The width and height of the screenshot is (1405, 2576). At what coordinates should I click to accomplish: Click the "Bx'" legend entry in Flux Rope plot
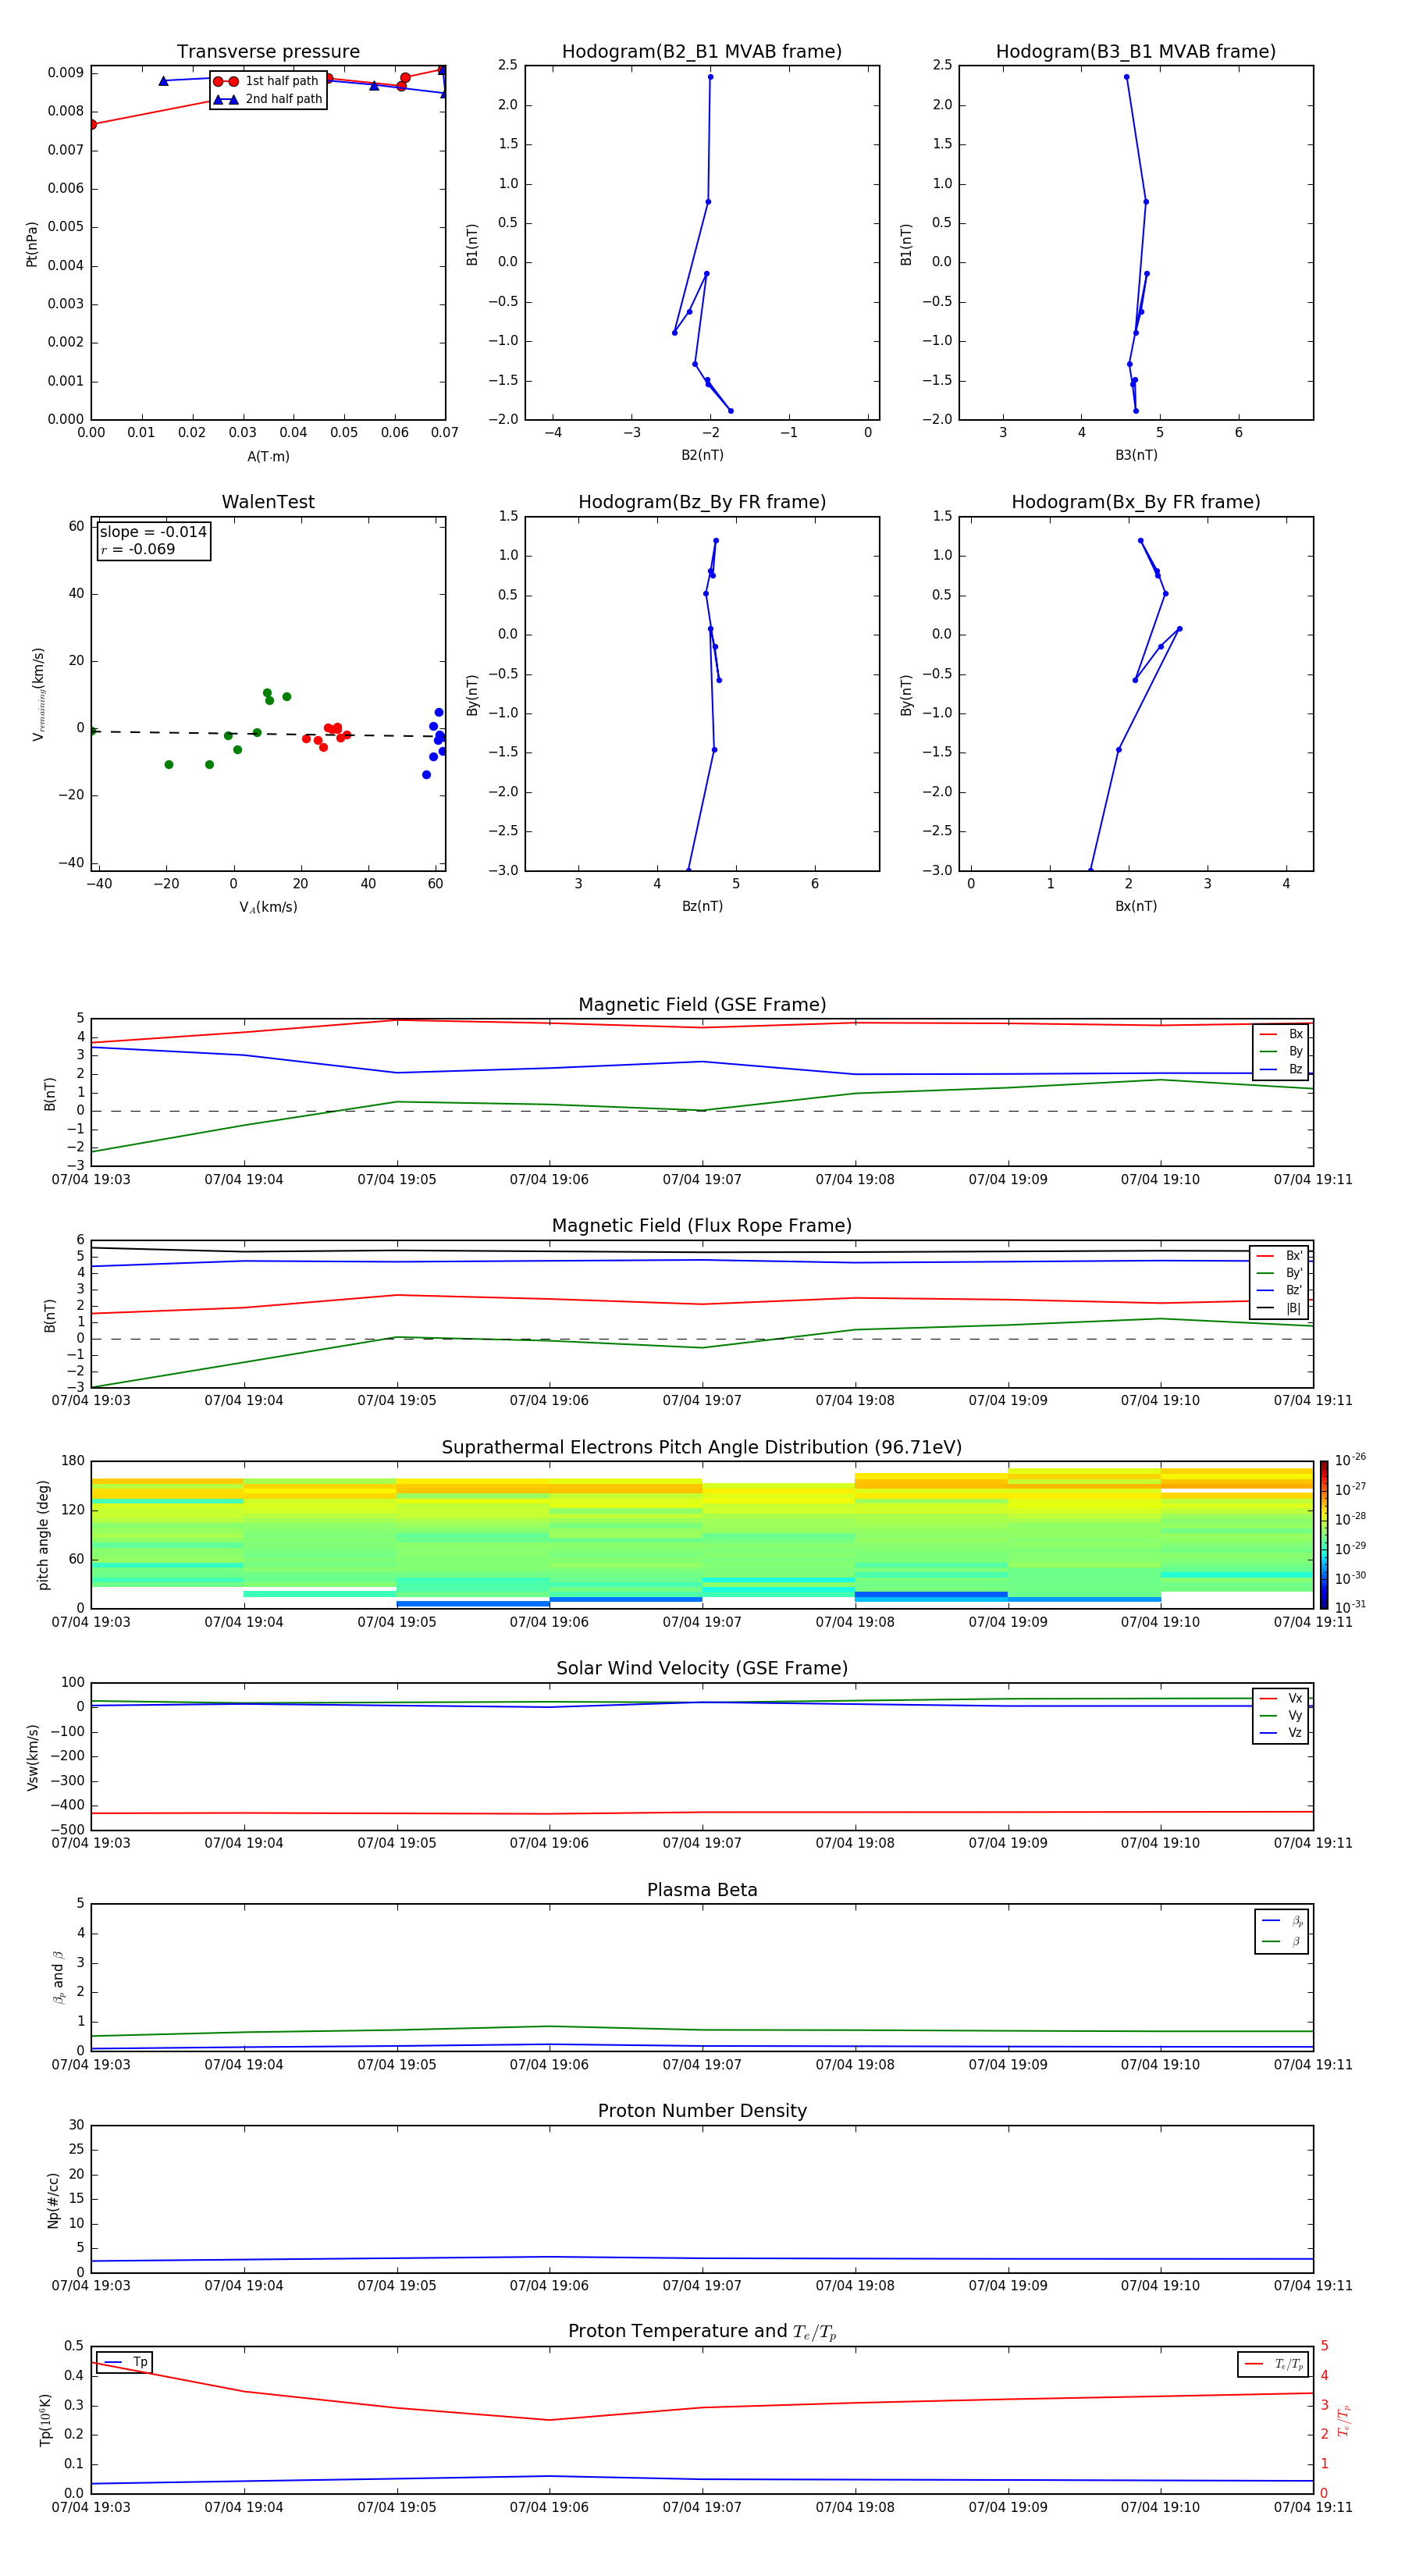point(1281,1256)
